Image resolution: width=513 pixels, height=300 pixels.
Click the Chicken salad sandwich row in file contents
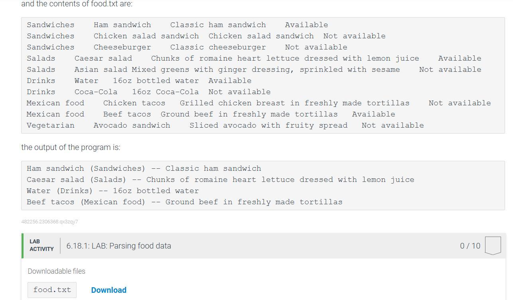pos(206,36)
